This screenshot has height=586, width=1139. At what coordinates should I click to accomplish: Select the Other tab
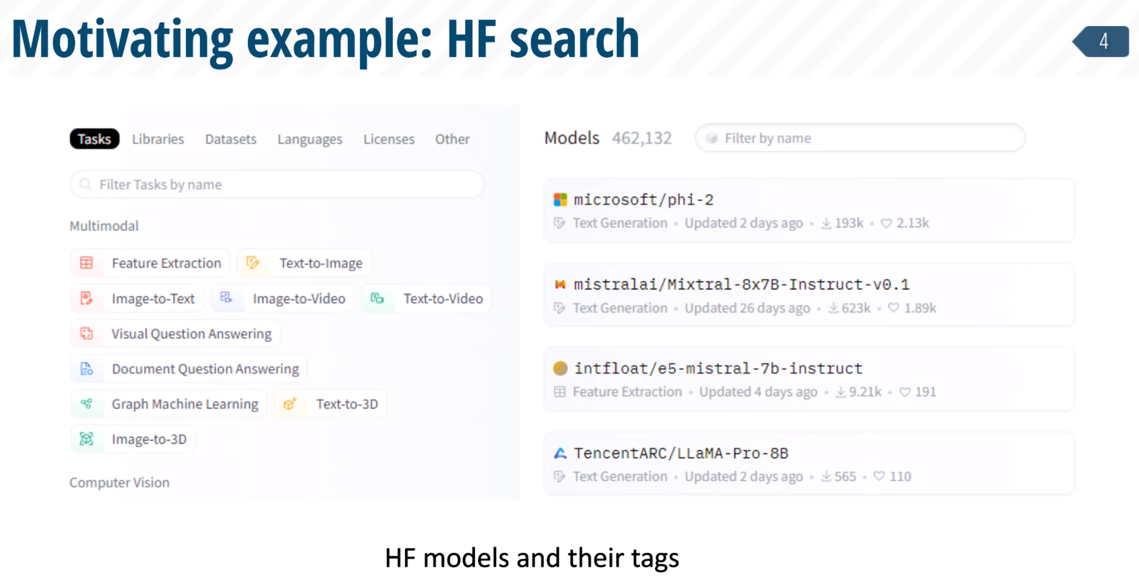452,139
